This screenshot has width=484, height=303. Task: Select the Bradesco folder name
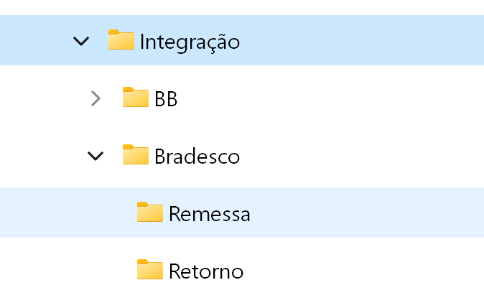point(197,157)
